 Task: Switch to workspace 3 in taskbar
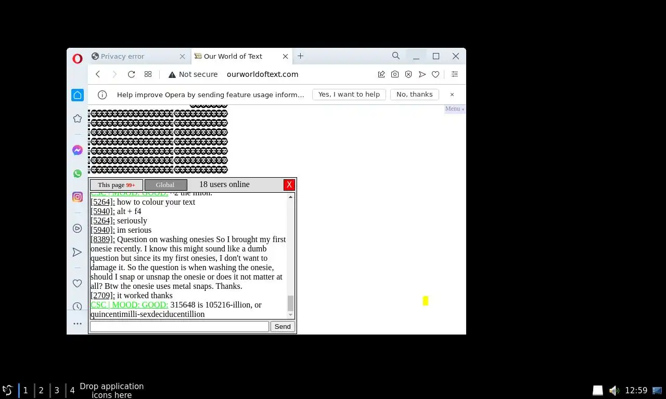[57, 390]
